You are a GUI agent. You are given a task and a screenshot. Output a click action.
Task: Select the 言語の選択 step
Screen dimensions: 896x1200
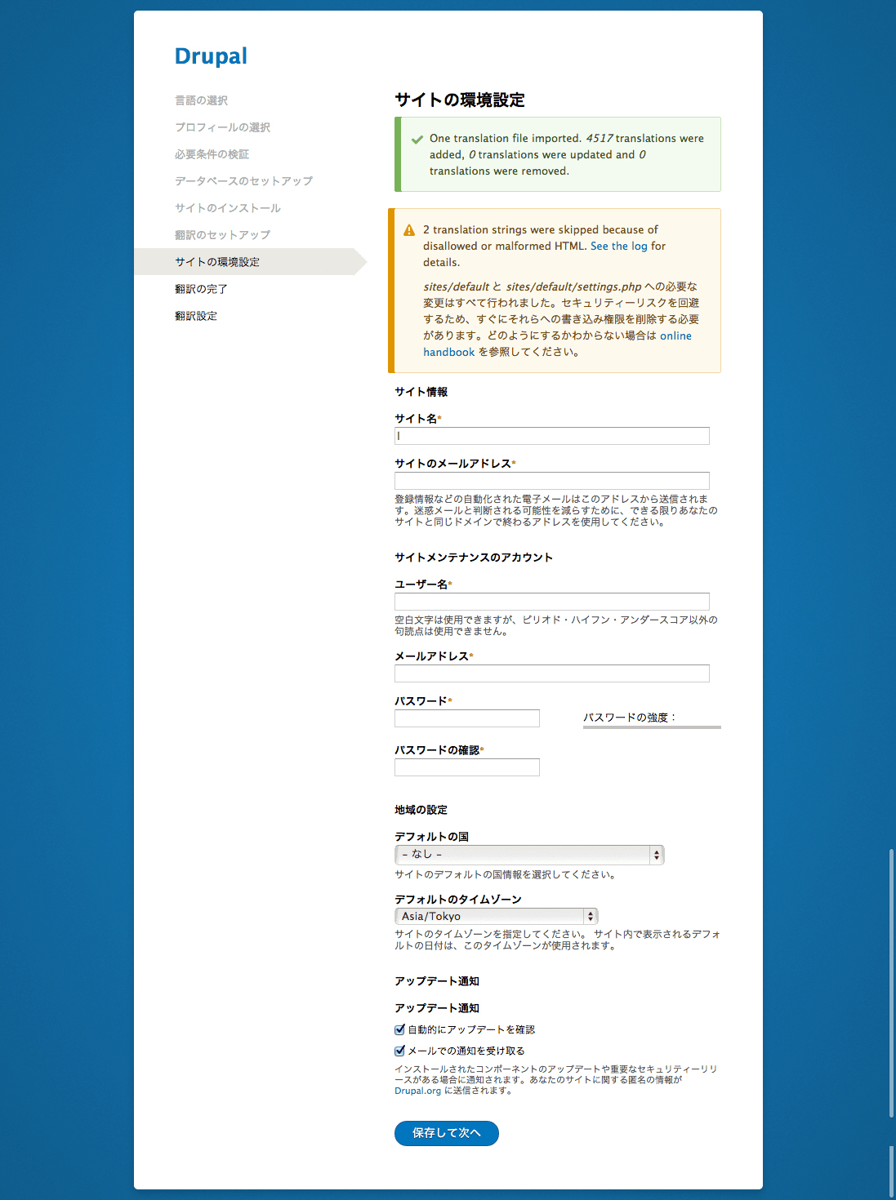[202, 100]
